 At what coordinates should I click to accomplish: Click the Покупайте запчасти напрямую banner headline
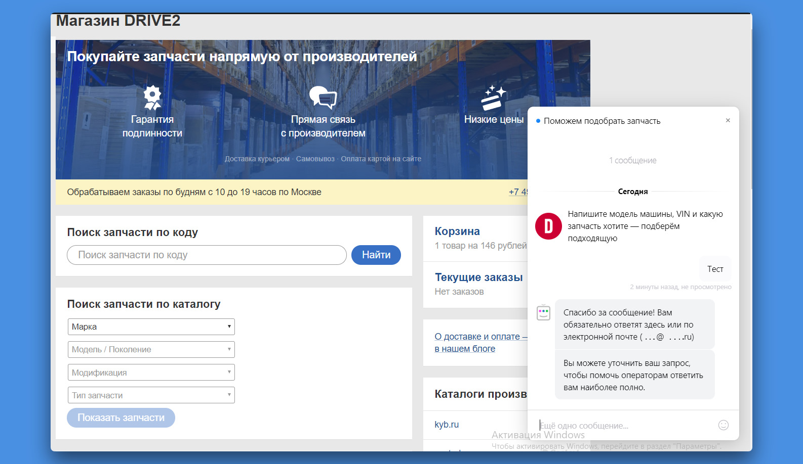[242, 57]
